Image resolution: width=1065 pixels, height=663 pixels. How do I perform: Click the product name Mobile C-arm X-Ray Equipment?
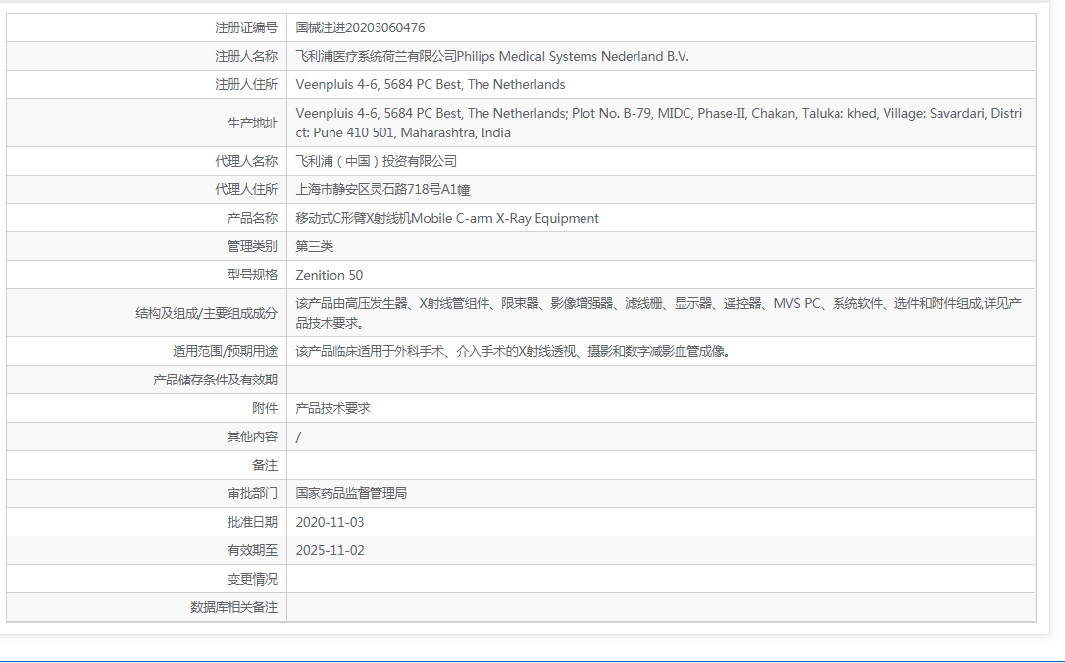click(447, 218)
